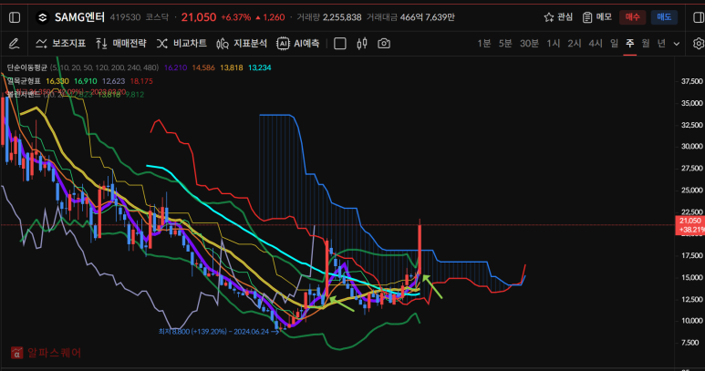Screen dimensions: 705x371
Task: Click the square layout icon
Action: point(340,44)
